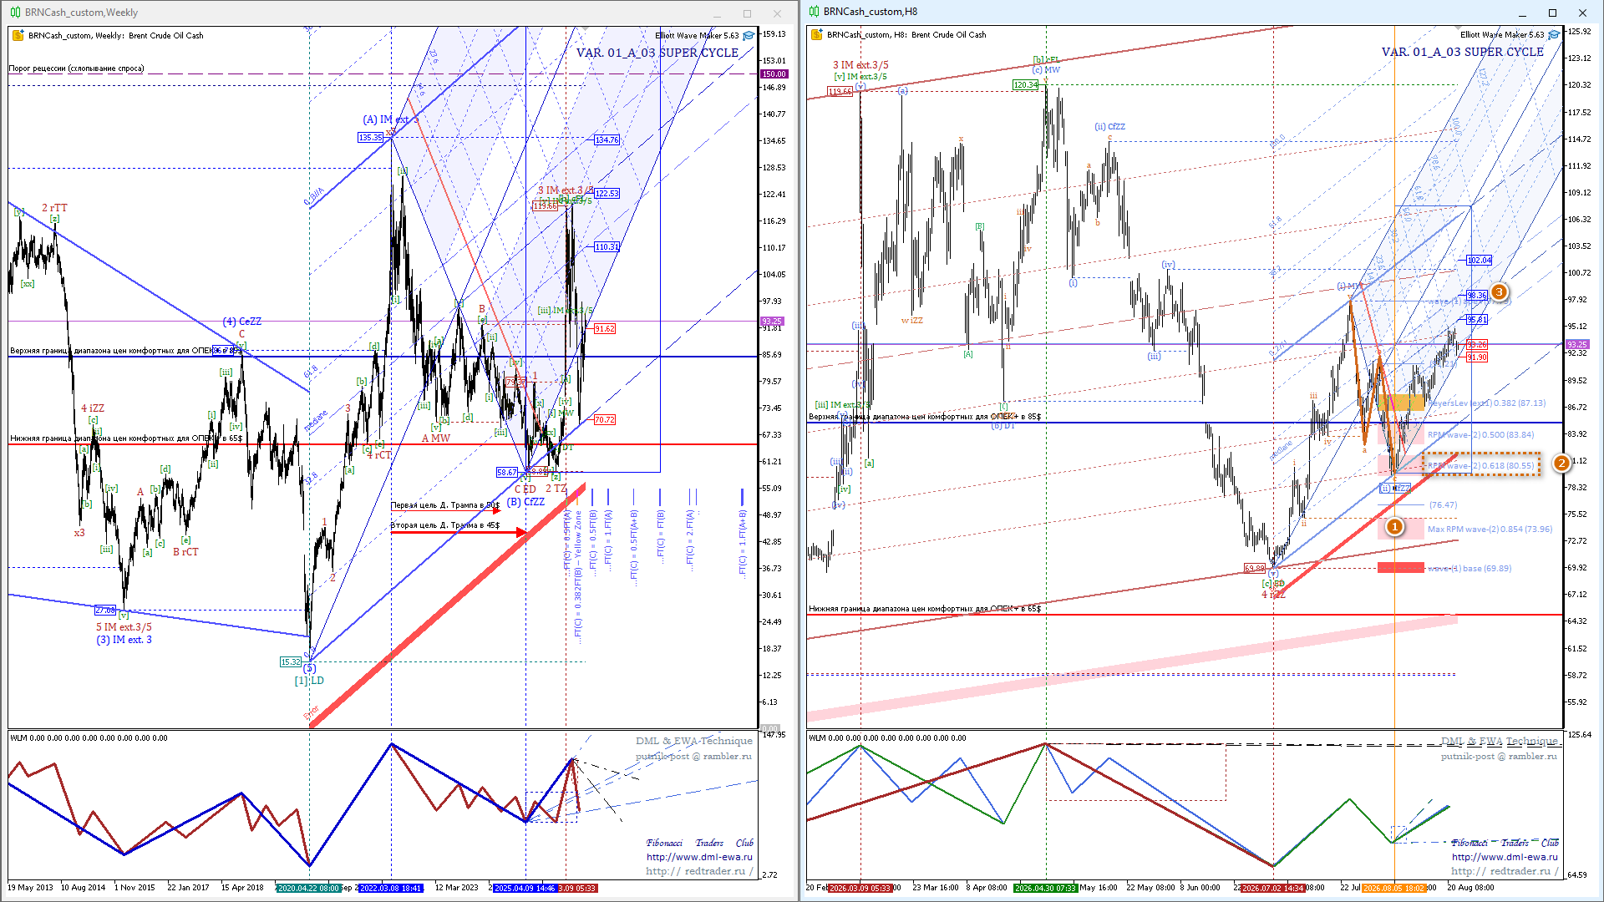The height and width of the screenshot is (902, 1604).
Task: Select the 2026.04.30 07:33 time marker
Action: point(1045,888)
